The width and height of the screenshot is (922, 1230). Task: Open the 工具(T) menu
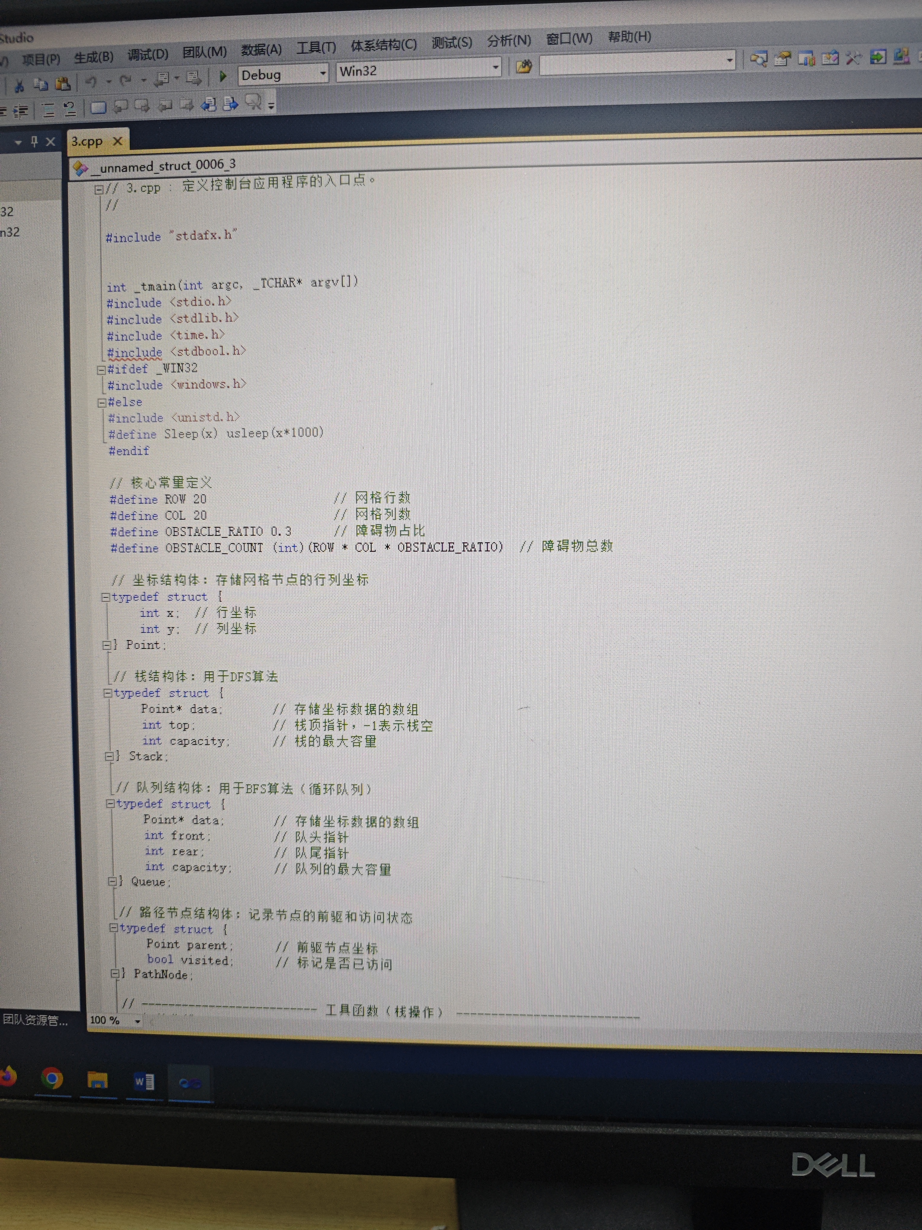316,48
